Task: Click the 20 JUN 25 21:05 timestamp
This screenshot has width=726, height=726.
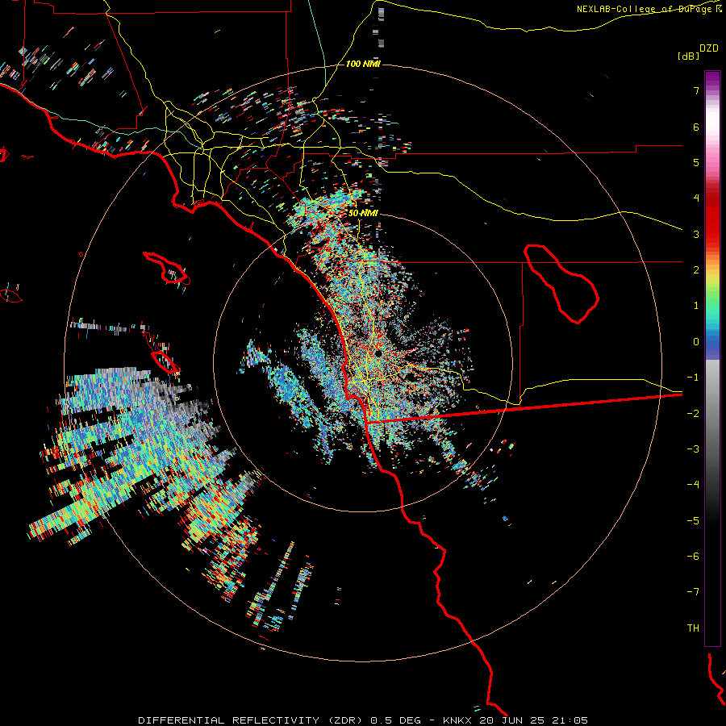Action: pos(533,720)
